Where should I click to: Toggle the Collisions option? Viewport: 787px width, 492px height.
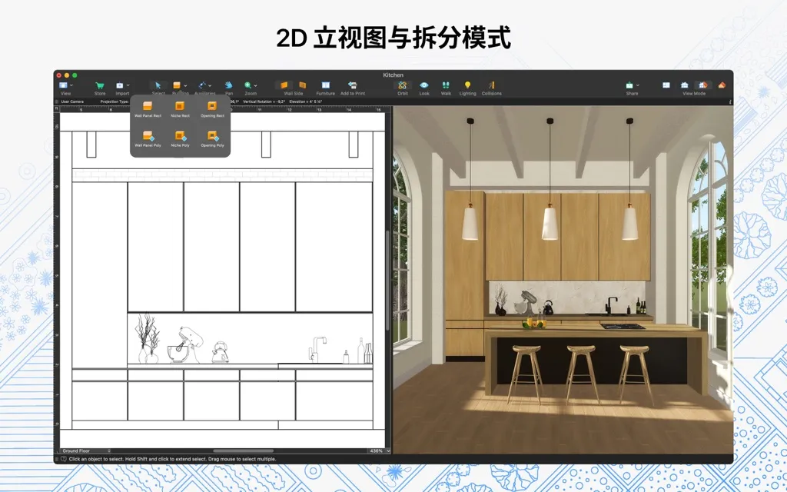[x=491, y=85]
